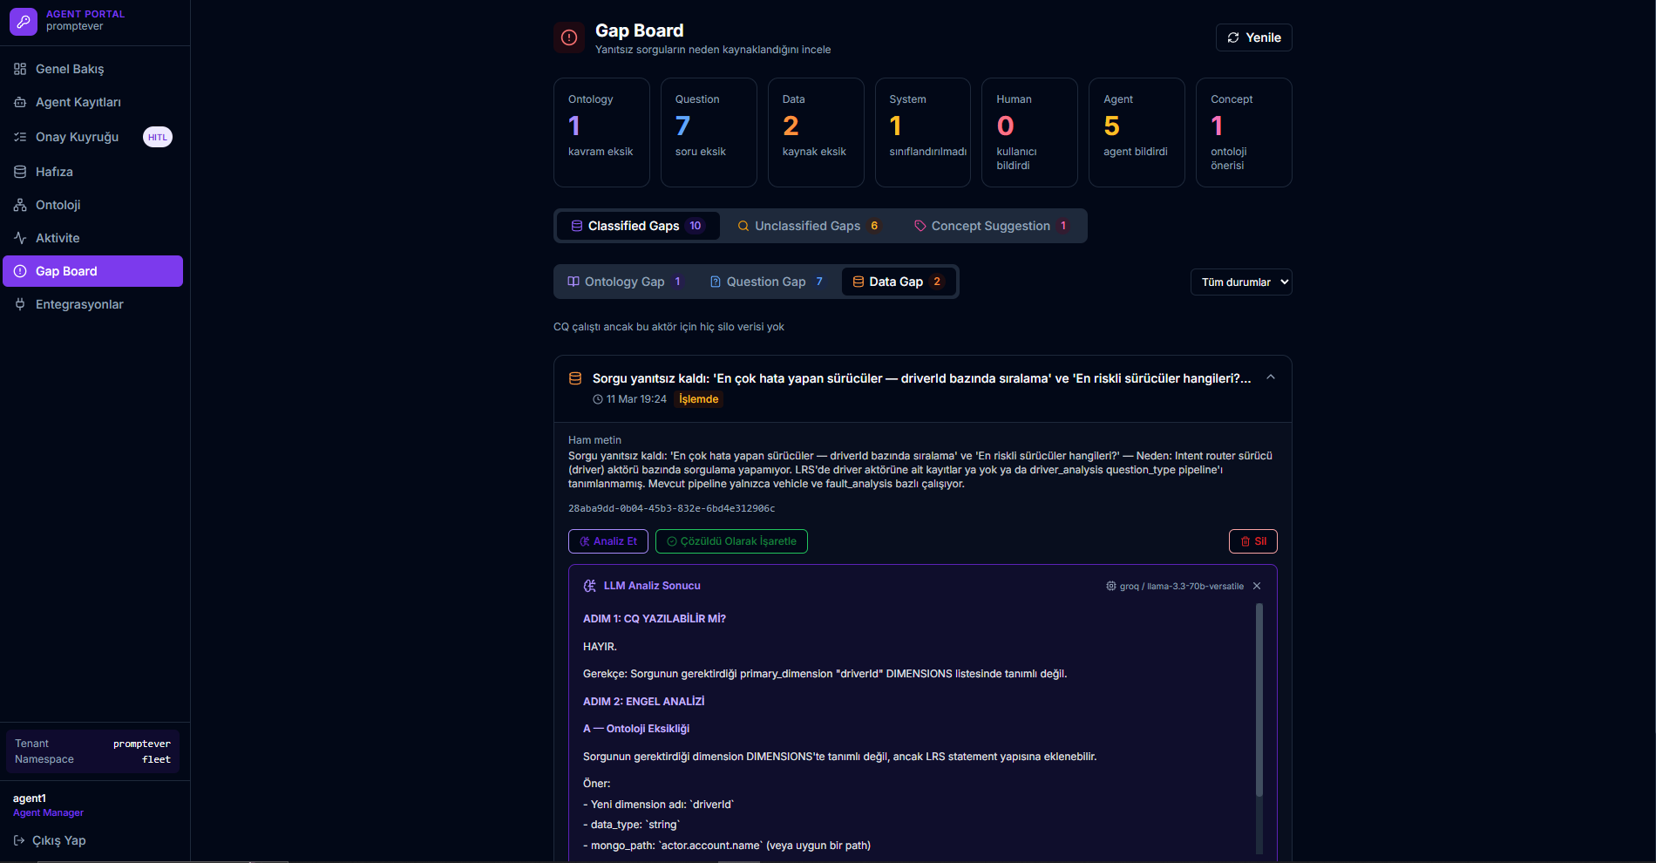Mark gap with Çözüldü Olarak İşaretle
This screenshot has width=1656, height=863.
(x=731, y=541)
